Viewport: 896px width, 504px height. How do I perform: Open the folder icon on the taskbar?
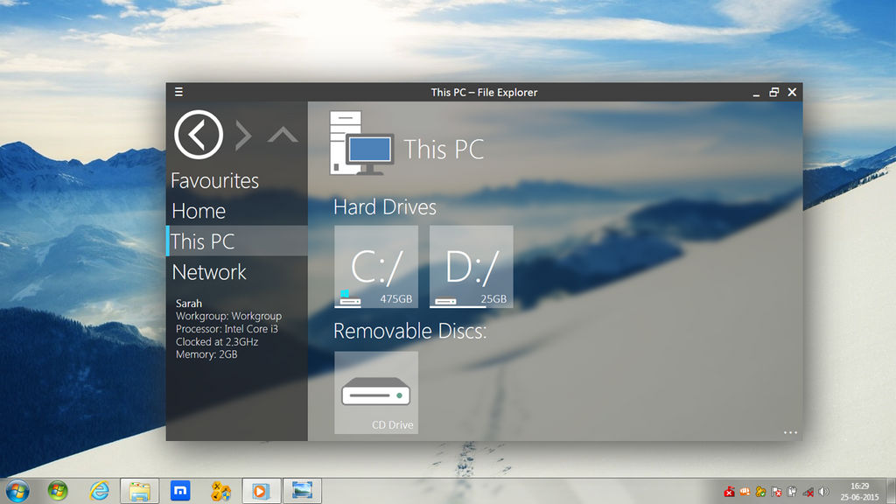coord(139,491)
